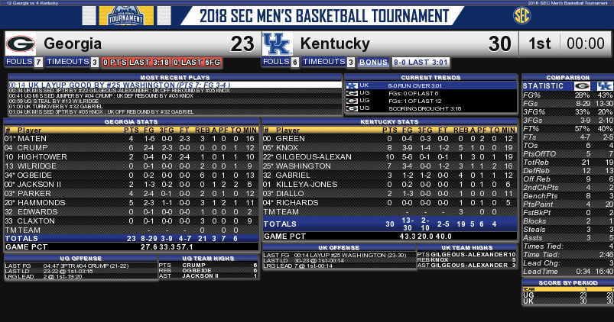Click the '2018 SEC Men's Basketball Tournament' banner

point(324,16)
